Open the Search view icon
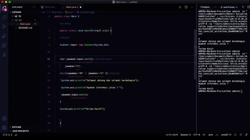Image resolution: width=250 pixels, height=140 pixels. click(4, 17)
